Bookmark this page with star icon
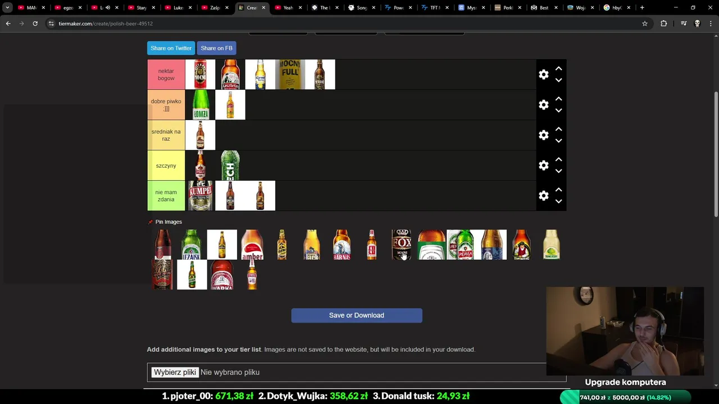 pos(645,24)
